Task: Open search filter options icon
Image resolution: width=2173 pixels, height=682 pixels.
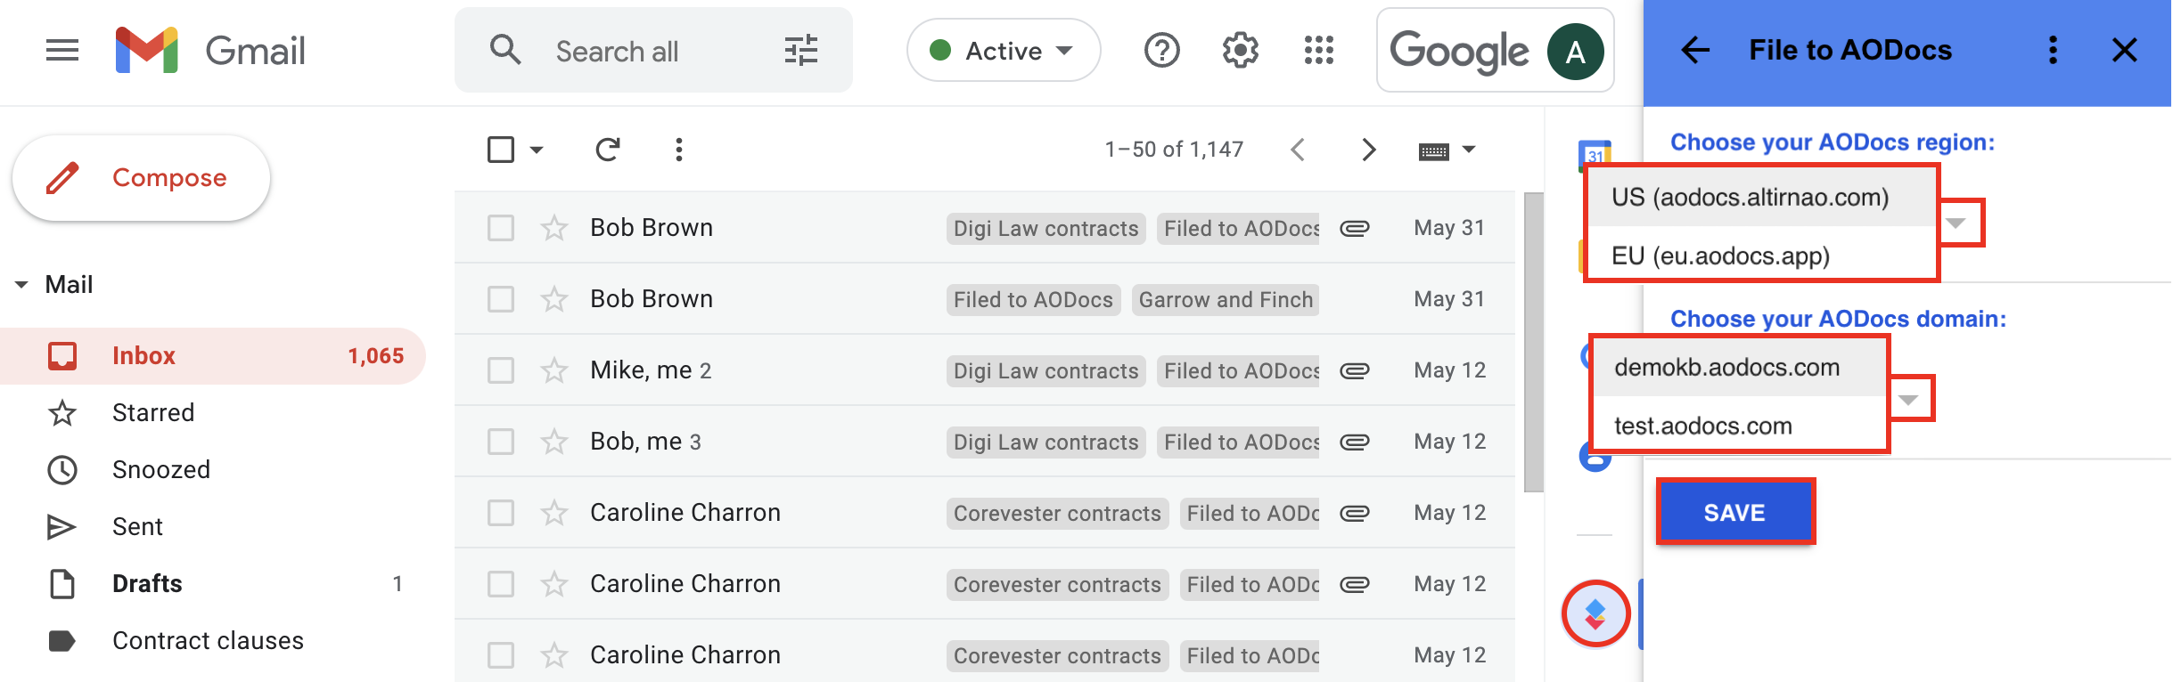Action: [800, 51]
